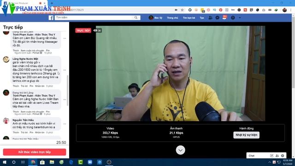Click the eye viewer count icon on video

(x=95, y=30)
